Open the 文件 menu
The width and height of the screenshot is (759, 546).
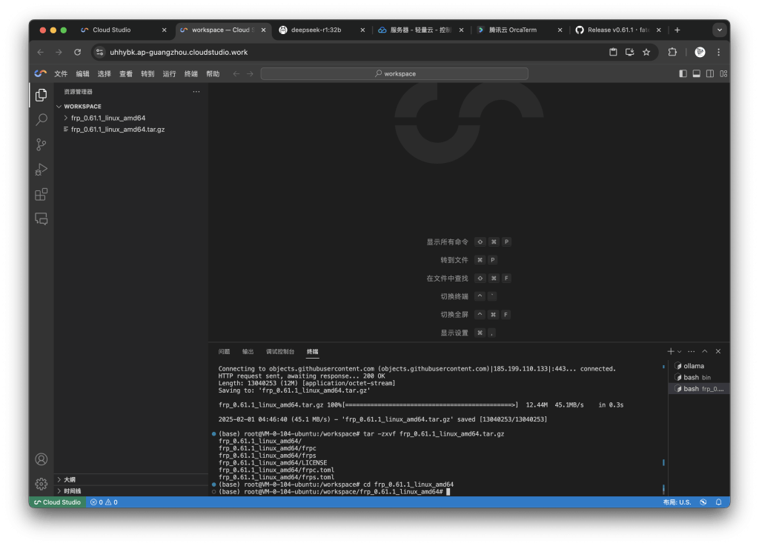(x=61, y=73)
